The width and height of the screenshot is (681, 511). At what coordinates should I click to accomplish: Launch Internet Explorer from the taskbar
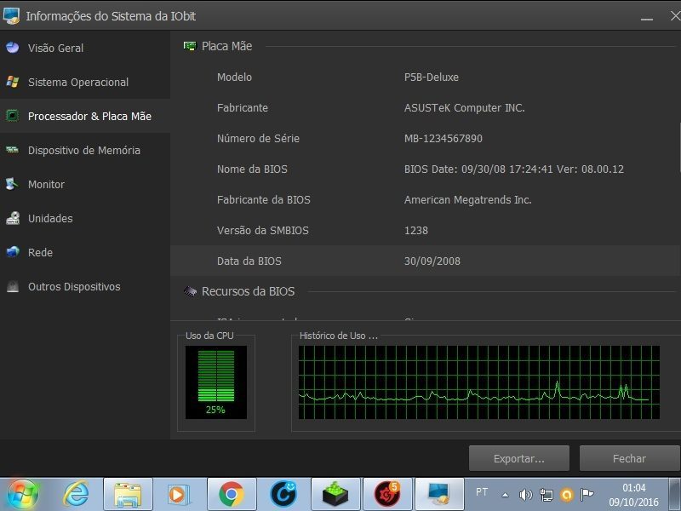[76, 494]
